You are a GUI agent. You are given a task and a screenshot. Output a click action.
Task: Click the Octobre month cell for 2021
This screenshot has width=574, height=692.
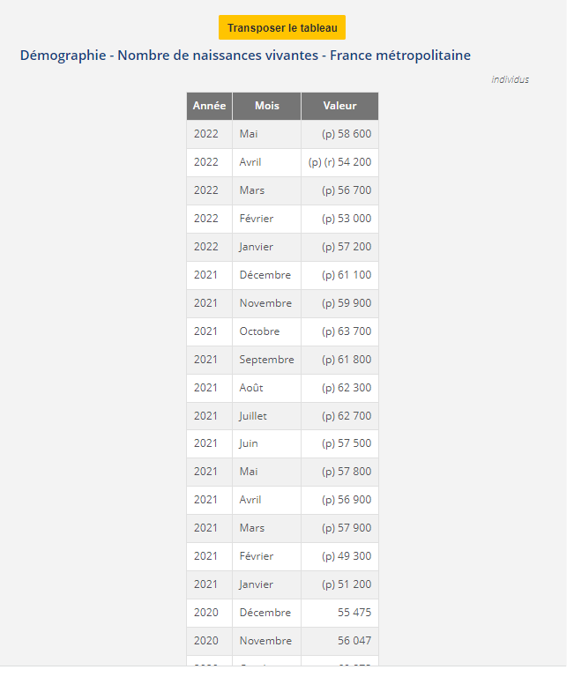(x=259, y=331)
